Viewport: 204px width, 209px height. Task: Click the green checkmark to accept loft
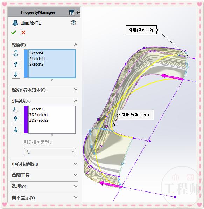pyautogui.click(x=14, y=32)
